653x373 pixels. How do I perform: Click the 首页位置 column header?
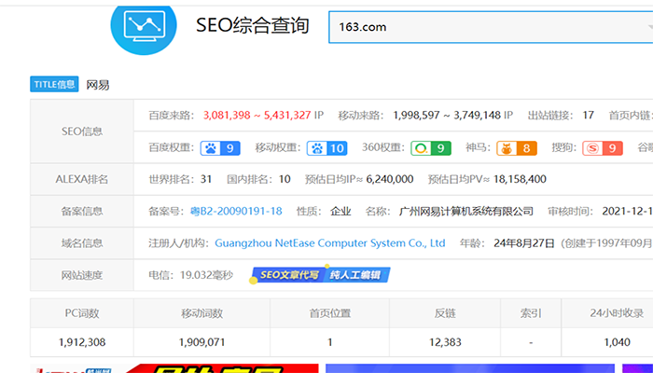click(x=330, y=313)
